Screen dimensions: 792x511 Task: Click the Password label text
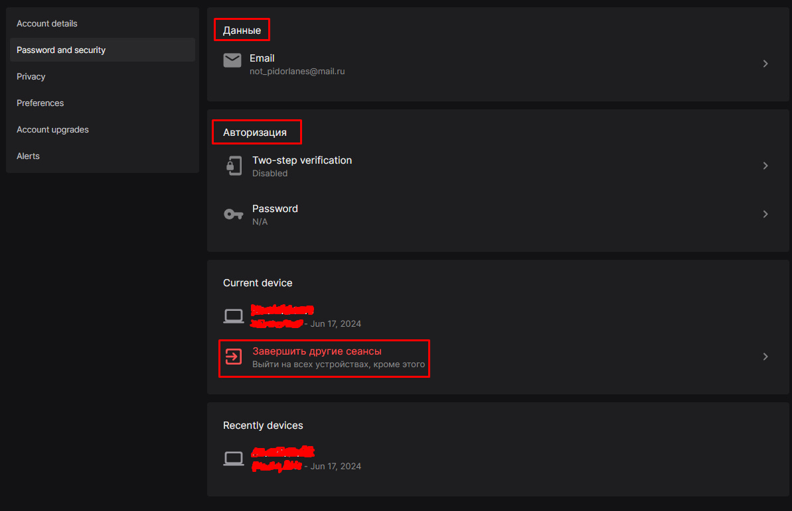275,209
